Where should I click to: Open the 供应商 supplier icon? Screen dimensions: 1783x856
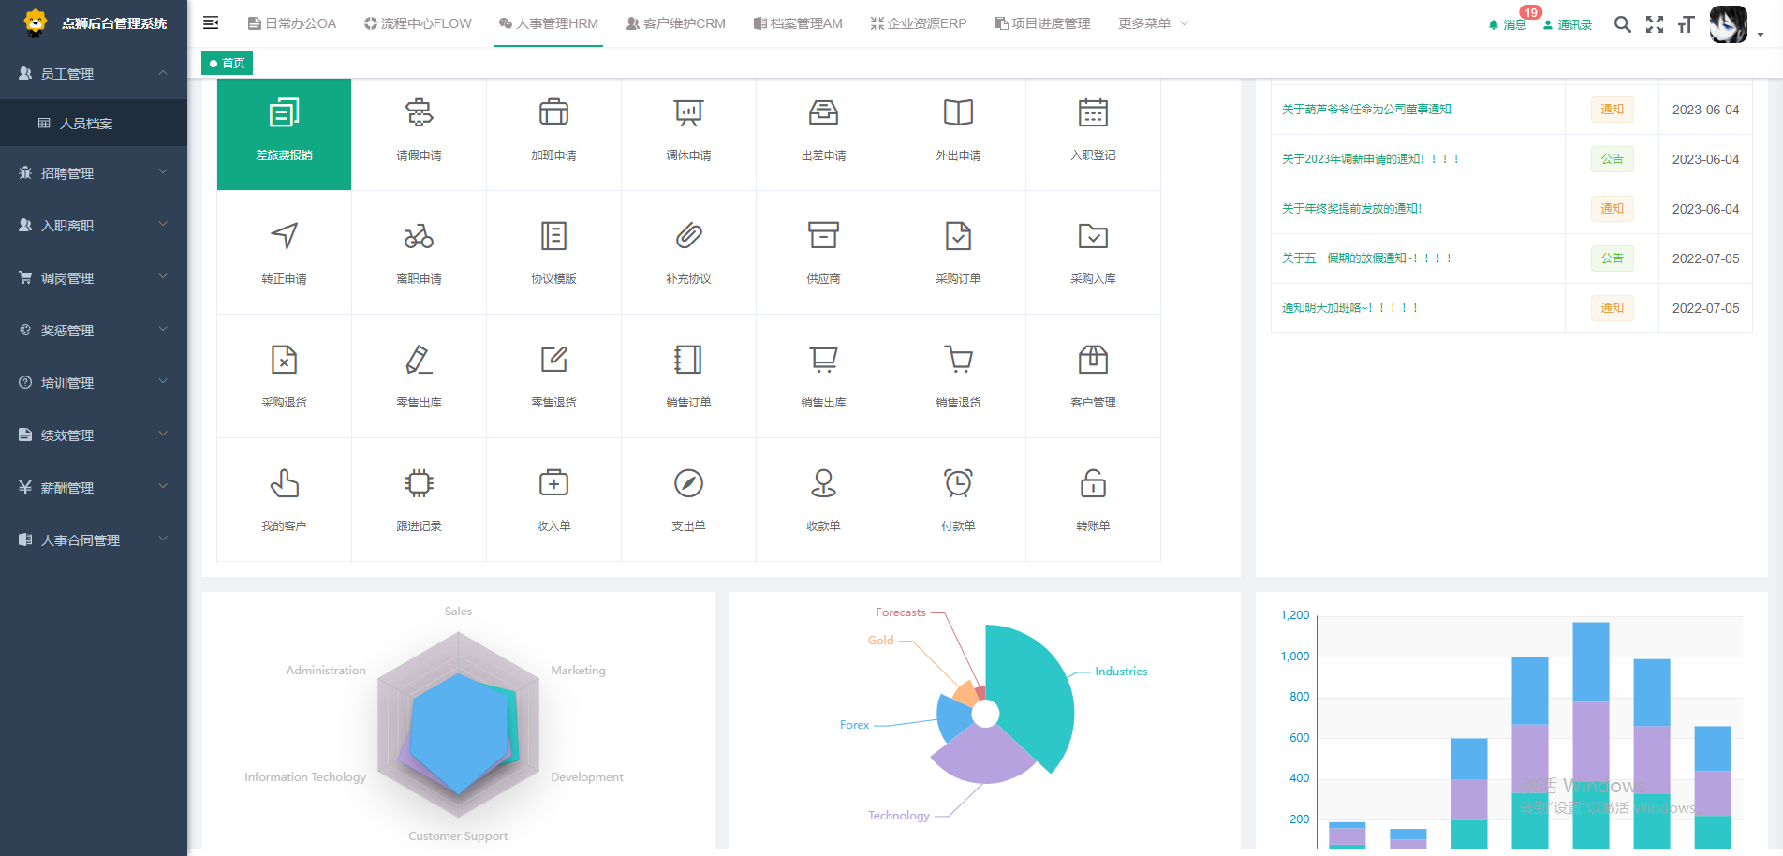tap(823, 236)
